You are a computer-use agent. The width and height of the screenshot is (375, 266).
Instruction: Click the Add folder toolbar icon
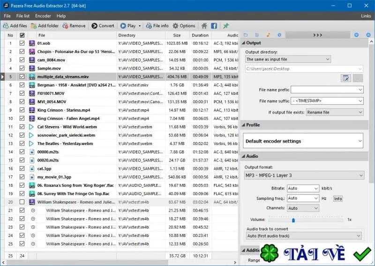(34, 26)
